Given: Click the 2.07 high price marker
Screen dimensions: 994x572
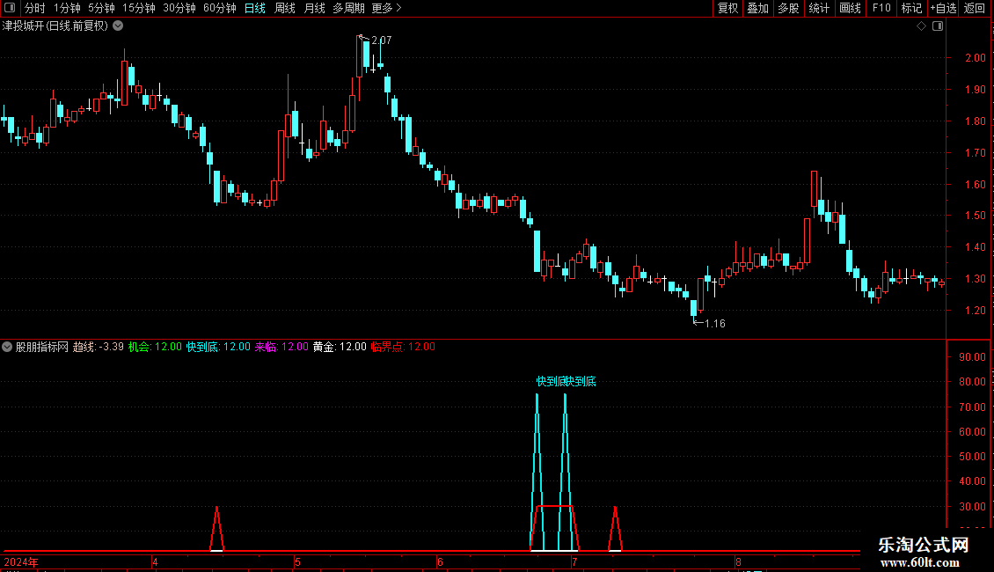Looking at the screenshot, I should point(382,40).
